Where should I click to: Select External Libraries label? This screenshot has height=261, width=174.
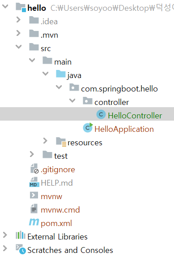pyautogui.click(x=57, y=237)
